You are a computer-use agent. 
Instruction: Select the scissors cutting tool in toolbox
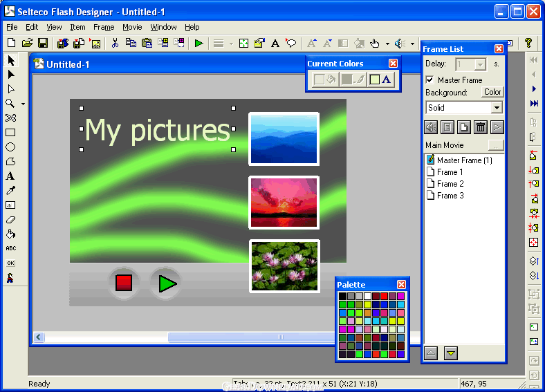(x=10, y=118)
